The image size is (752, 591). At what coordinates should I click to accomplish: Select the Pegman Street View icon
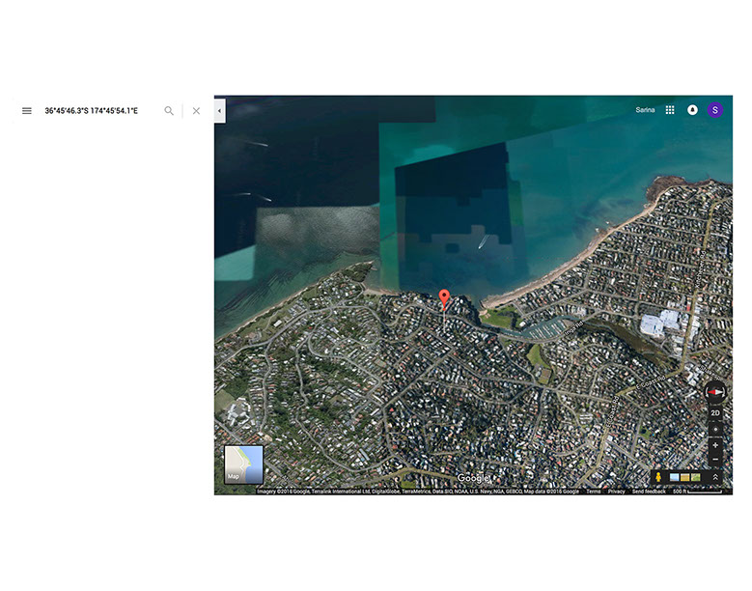pyautogui.click(x=659, y=477)
